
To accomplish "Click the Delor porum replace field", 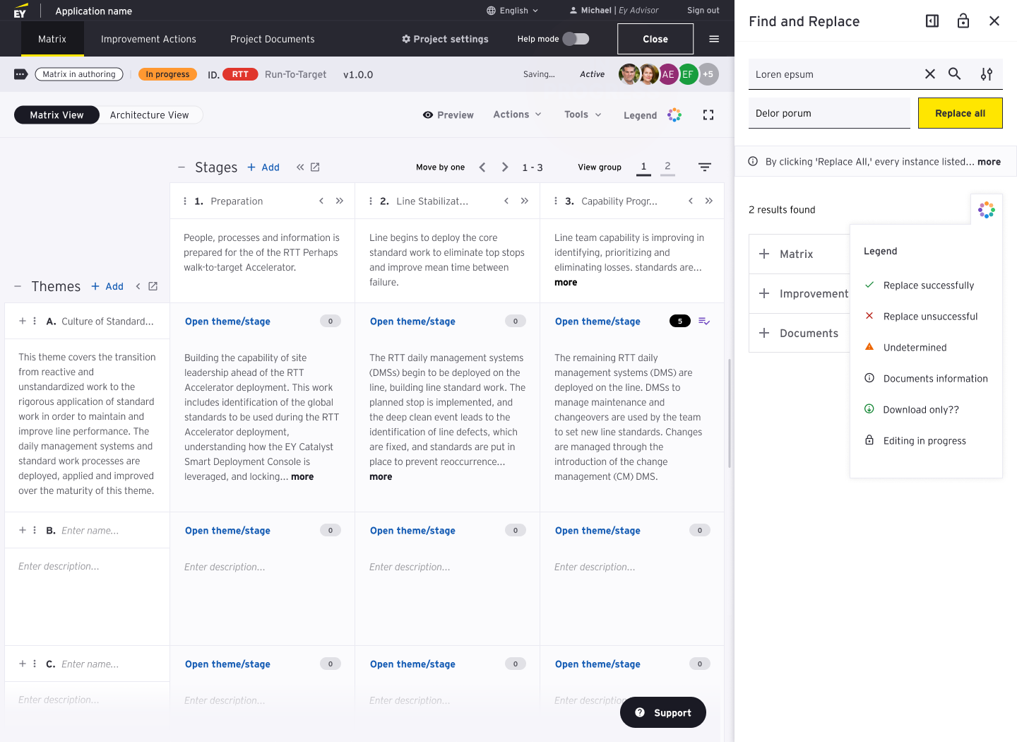I will point(829,113).
